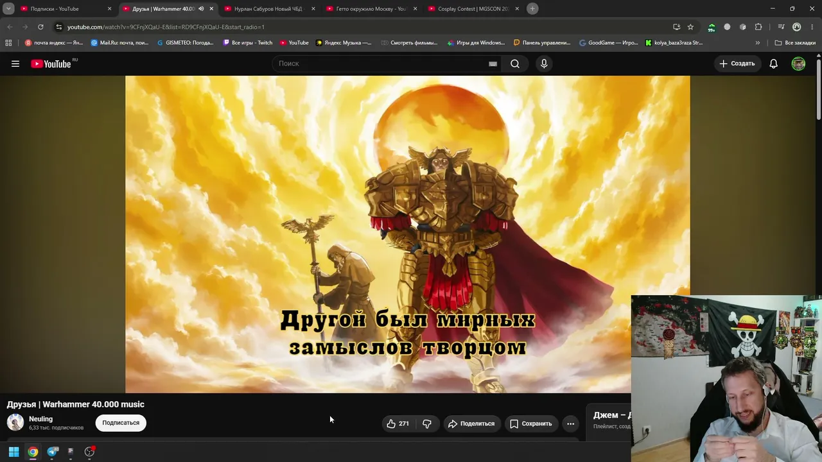Expand the tab search dropdown
This screenshot has height=462, width=822.
click(8, 9)
